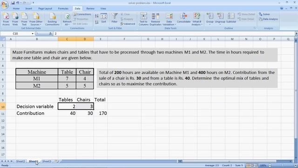Import data From Web

pos(15,19)
